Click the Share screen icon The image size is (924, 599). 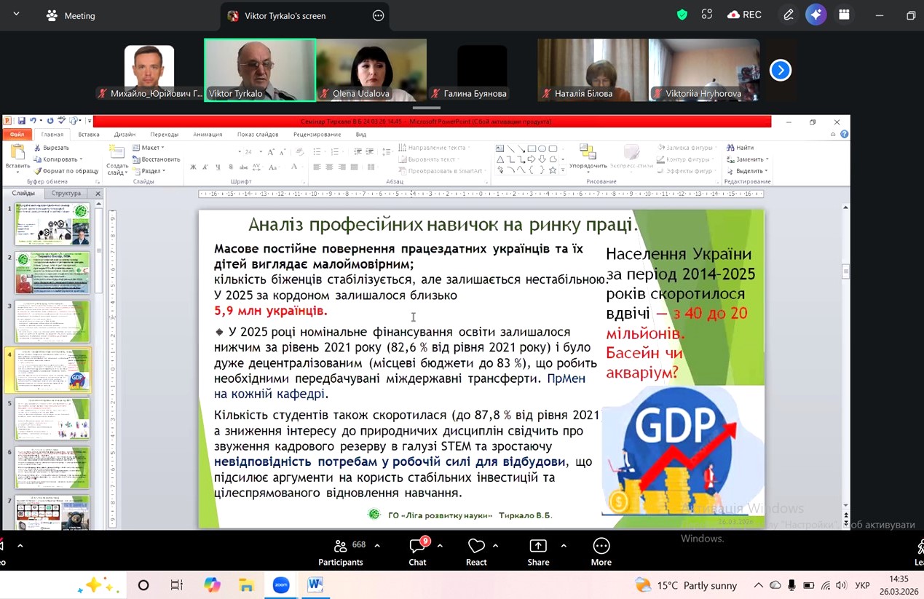538,551
